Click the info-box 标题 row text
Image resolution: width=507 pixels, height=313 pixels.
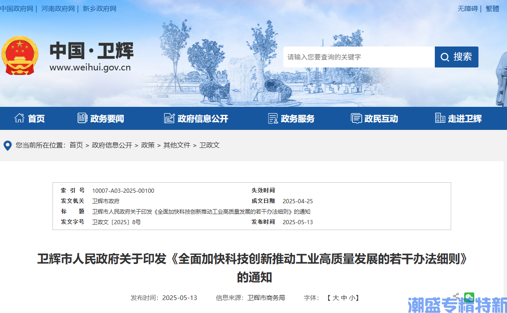tap(201, 212)
